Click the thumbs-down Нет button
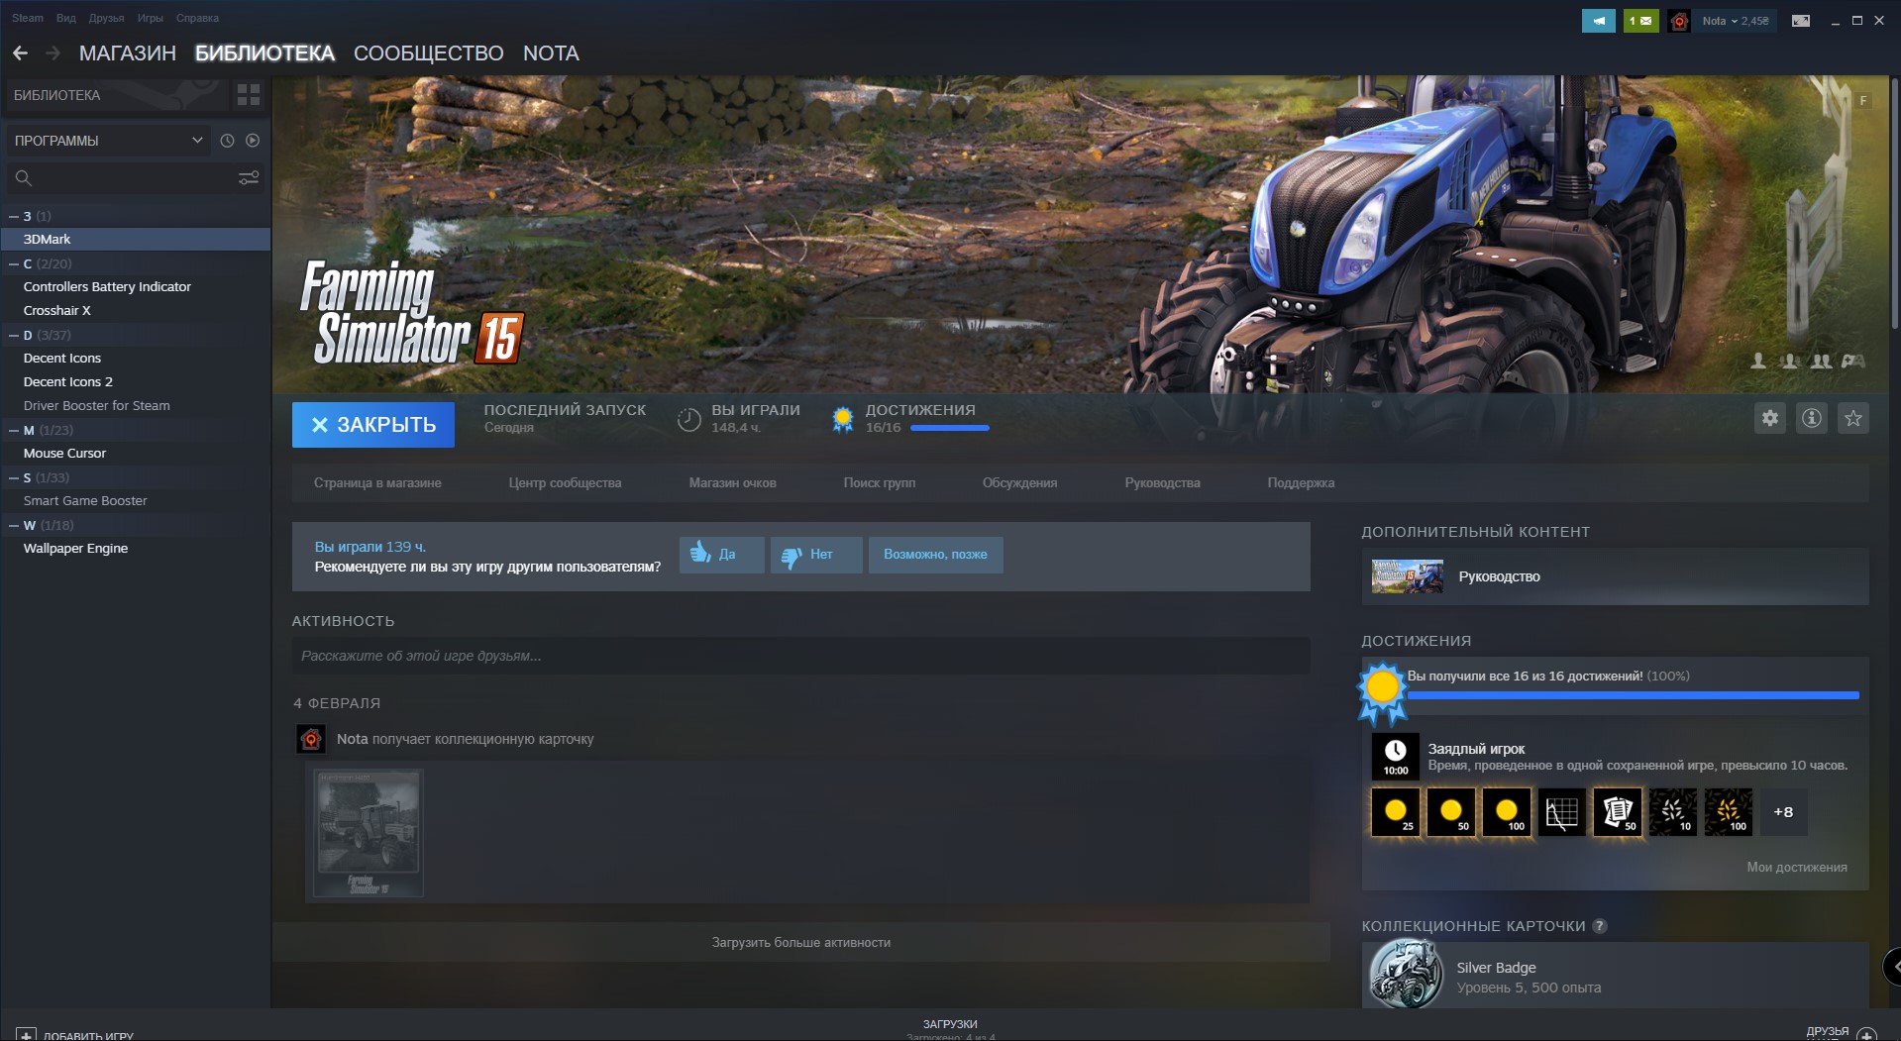This screenshot has width=1901, height=1041. pyautogui.click(x=817, y=555)
